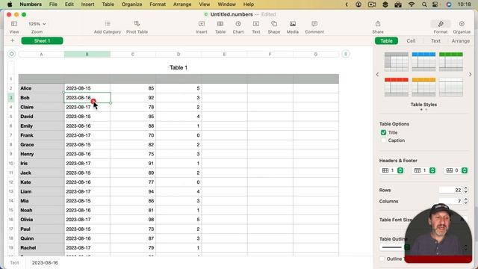Open the Pivot Table tool
The image size is (478, 269).
click(x=137, y=24)
